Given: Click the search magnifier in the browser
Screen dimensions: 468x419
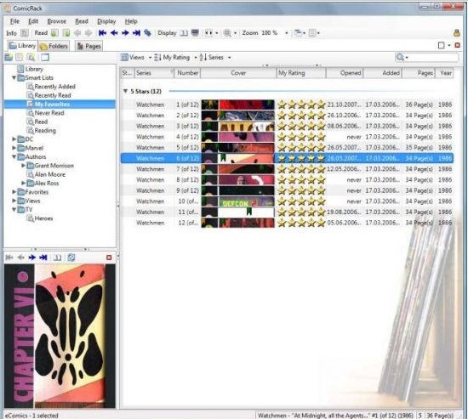Looking at the screenshot, I should click(x=400, y=57).
